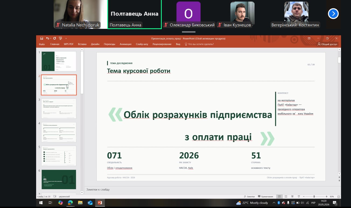Switch to reading view in the status bar
This screenshot has width=351, height=208.
pyautogui.click(x=292, y=196)
